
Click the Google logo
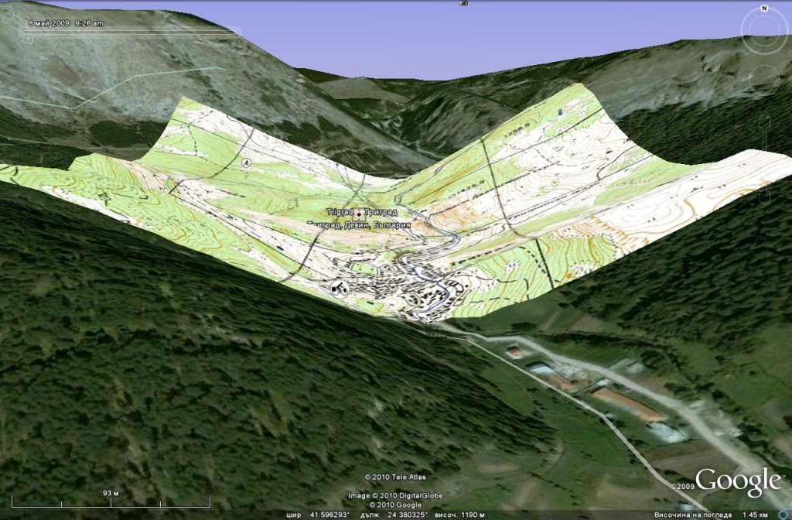737,481
